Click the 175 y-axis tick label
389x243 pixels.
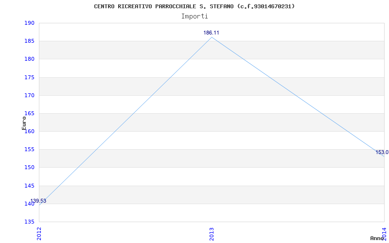[29, 77]
